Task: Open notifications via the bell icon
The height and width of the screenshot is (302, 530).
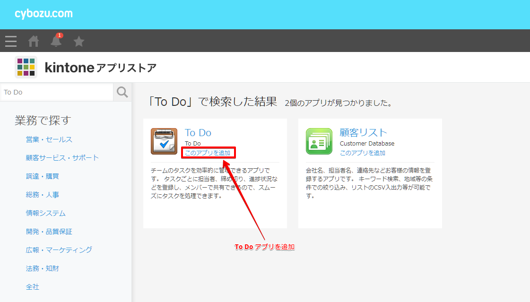Action: click(56, 42)
